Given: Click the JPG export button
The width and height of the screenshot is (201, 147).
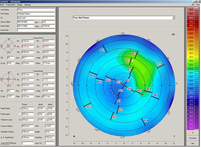Looking at the screenshot, I should [193, 5].
